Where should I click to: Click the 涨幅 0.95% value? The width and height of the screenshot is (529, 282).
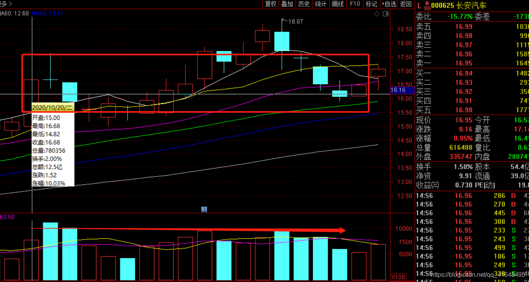(463, 139)
